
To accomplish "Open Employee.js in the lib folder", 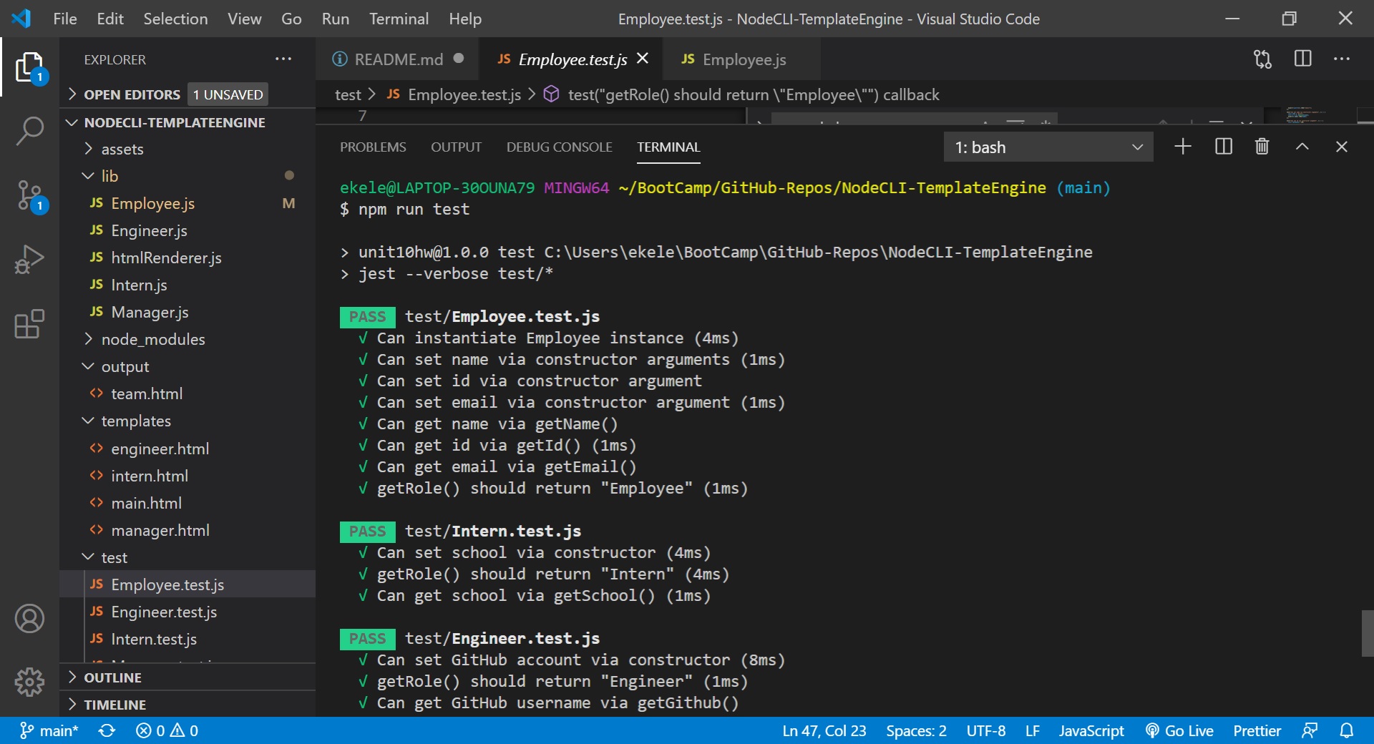I will point(187,203).
